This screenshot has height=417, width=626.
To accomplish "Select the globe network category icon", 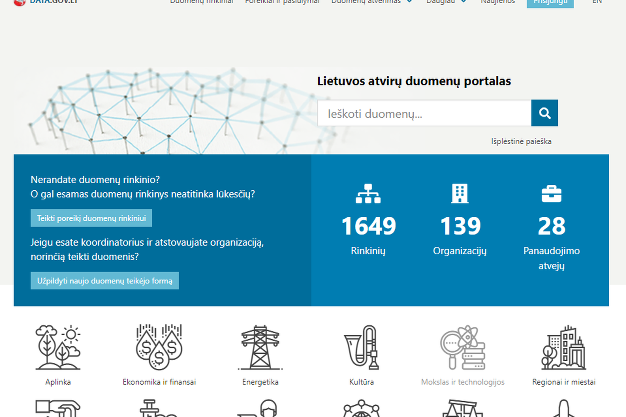I will [361, 408].
